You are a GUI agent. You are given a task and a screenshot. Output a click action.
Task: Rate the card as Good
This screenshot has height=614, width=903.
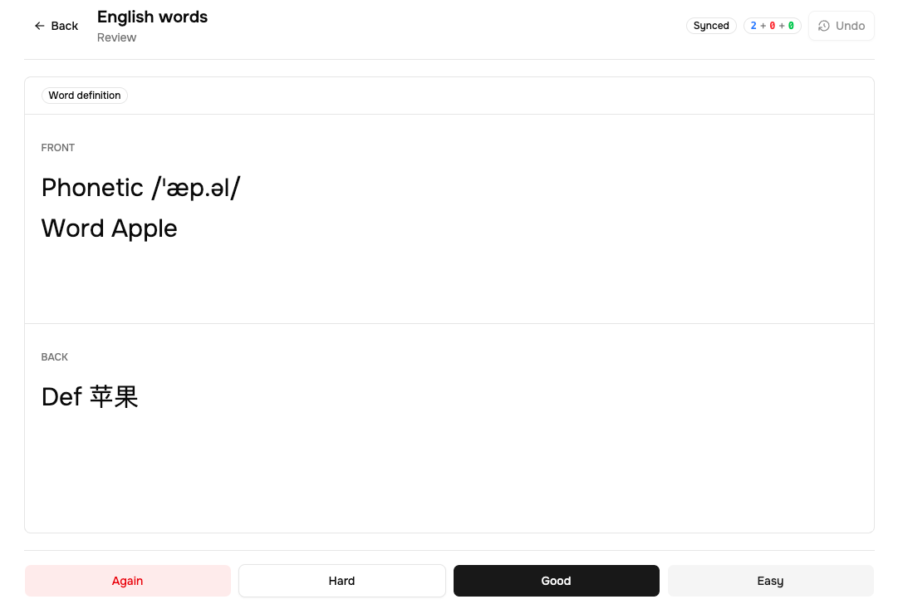pyautogui.click(x=557, y=581)
